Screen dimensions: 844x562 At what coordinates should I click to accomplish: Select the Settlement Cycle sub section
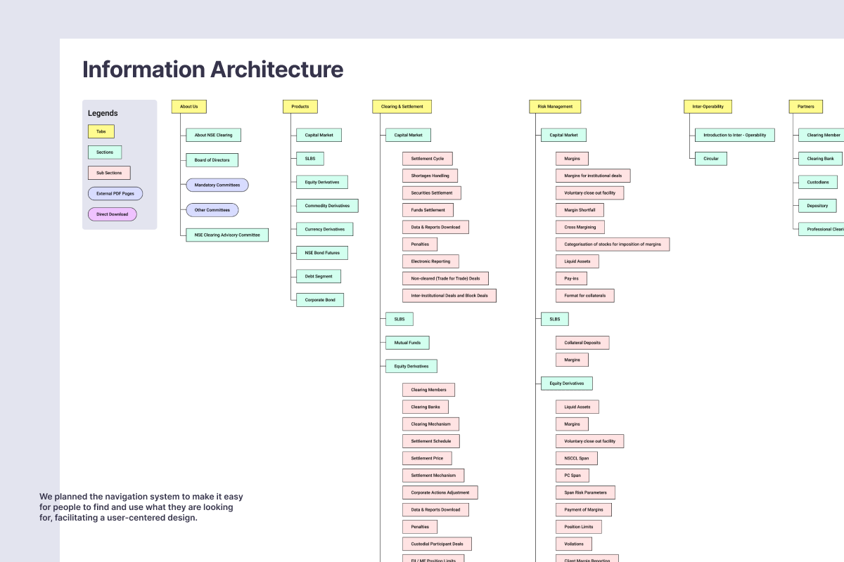pyautogui.click(x=428, y=159)
